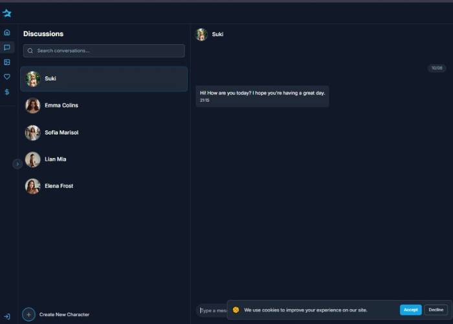Image resolution: width=453 pixels, height=324 pixels.
Task: Click the login arrow icon at sidebar bottom
Action: 7,316
